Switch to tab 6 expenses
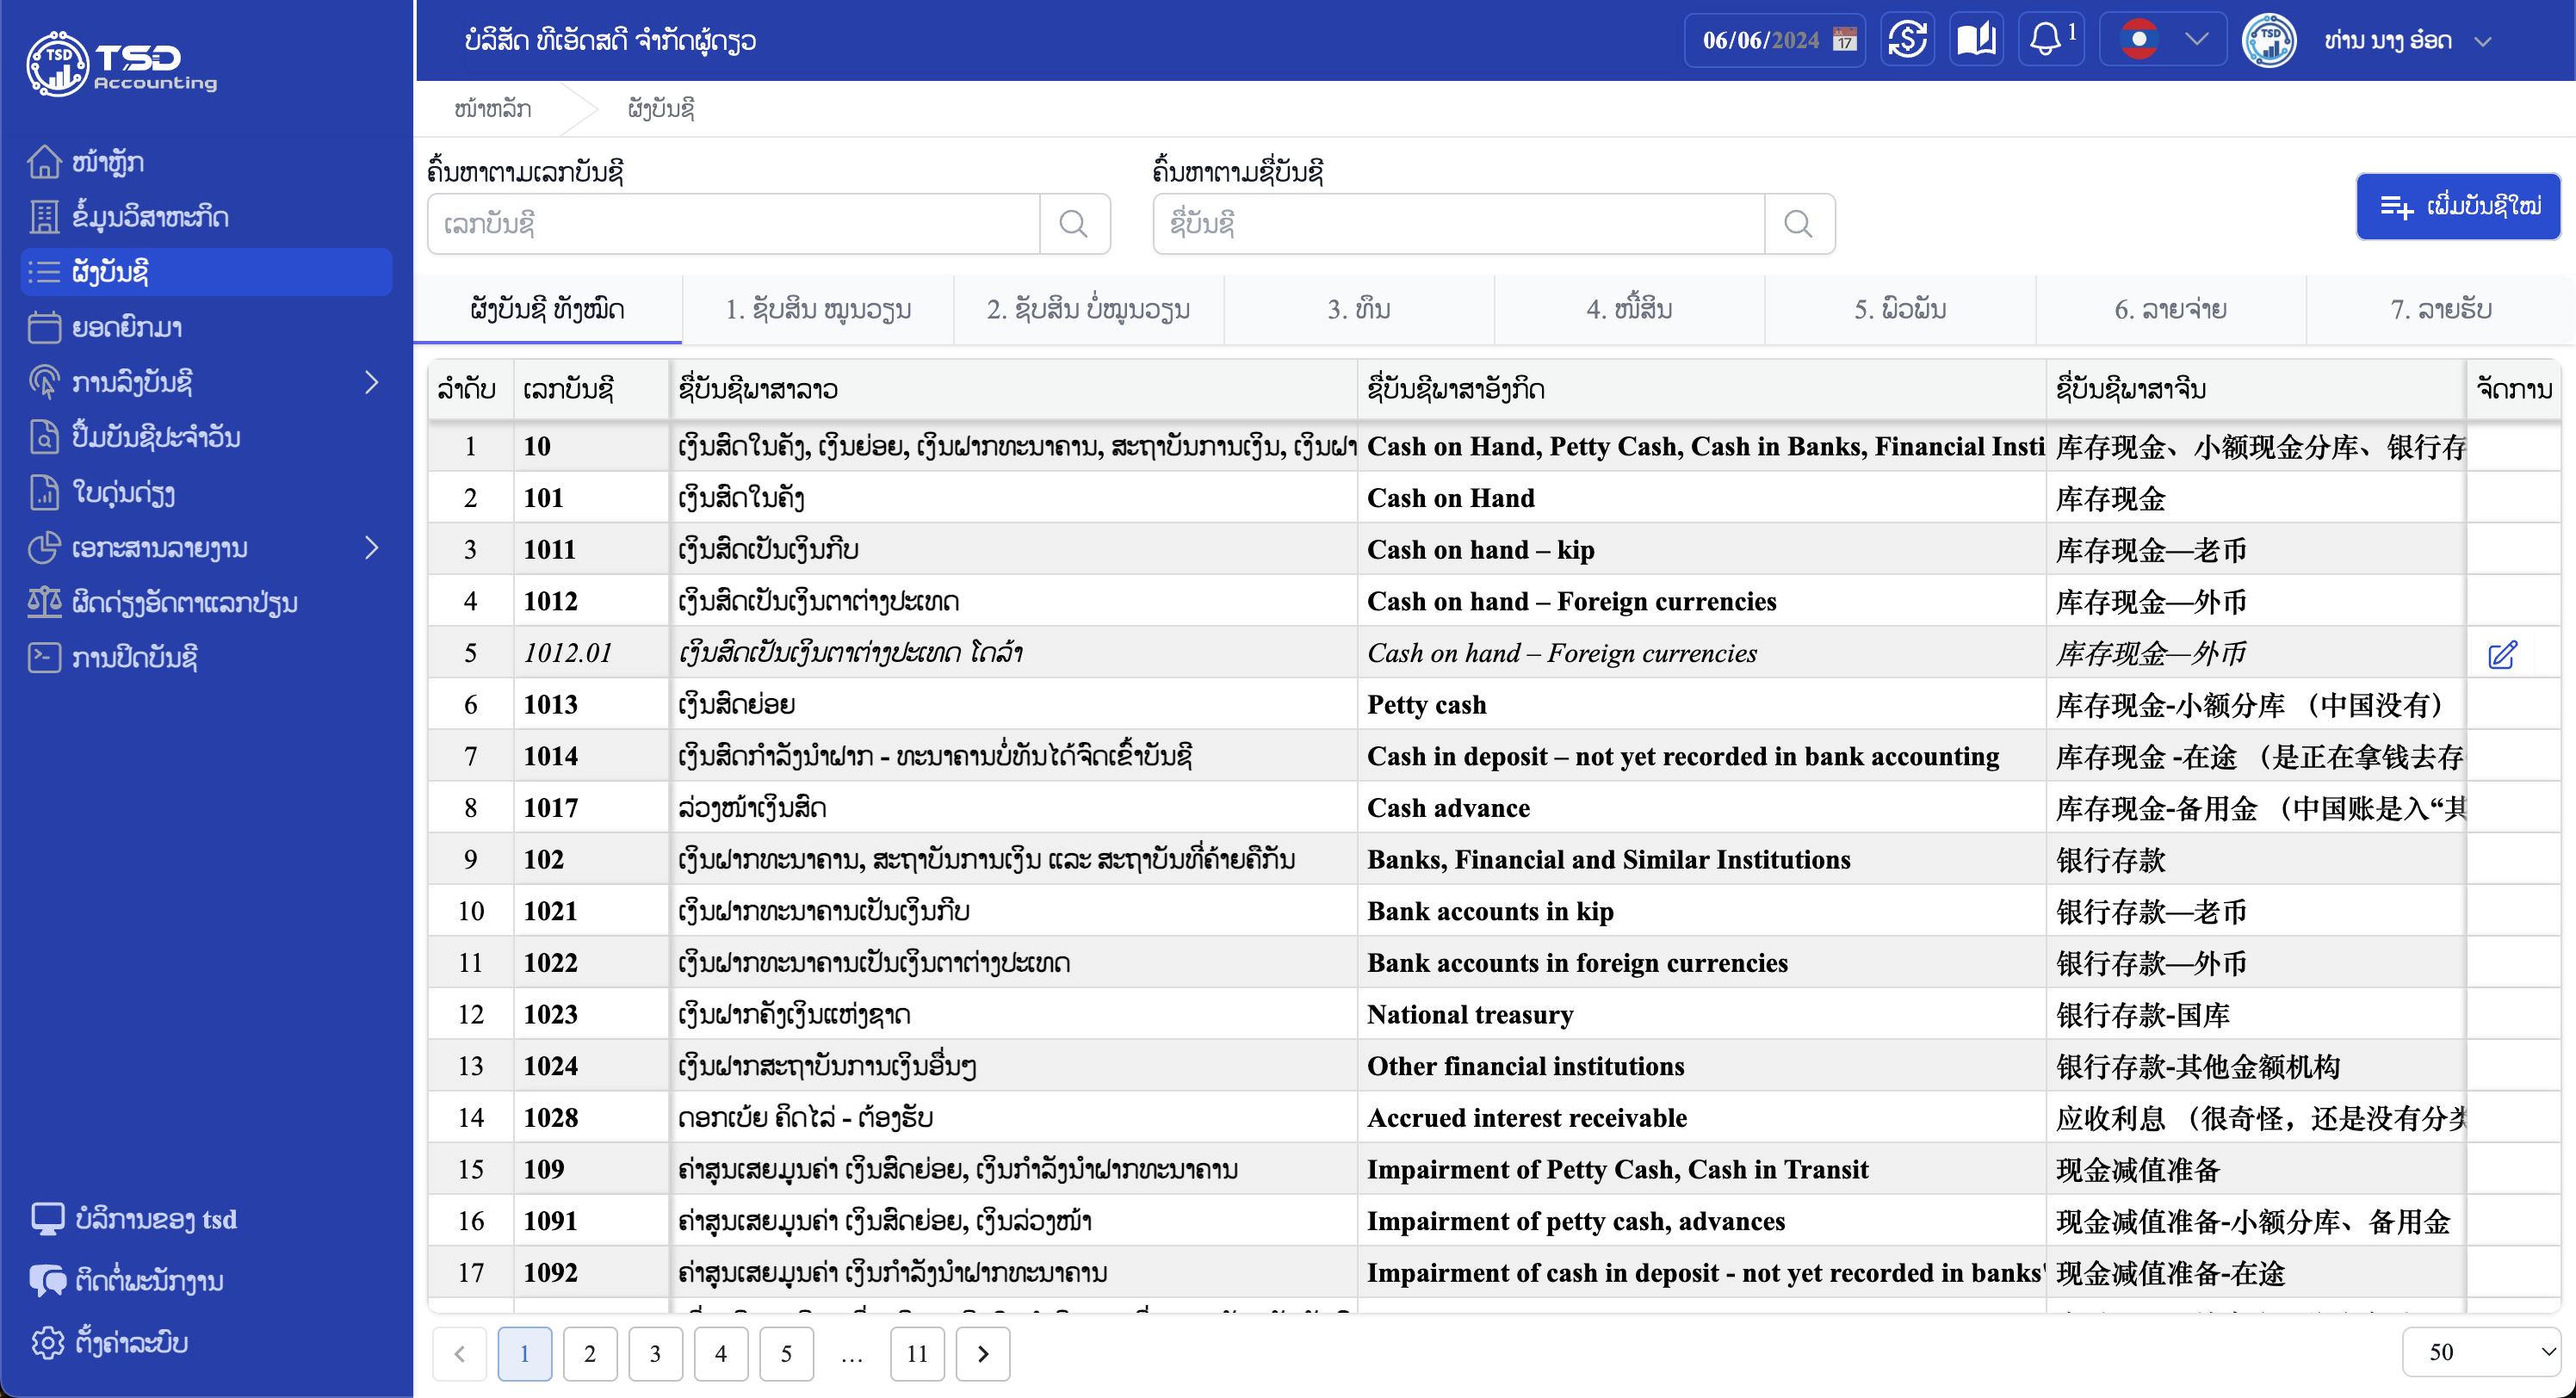Screen dimensions: 2576x1398 (2170, 309)
